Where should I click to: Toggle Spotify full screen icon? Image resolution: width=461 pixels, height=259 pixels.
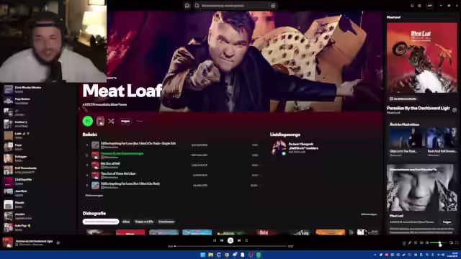point(457,242)
